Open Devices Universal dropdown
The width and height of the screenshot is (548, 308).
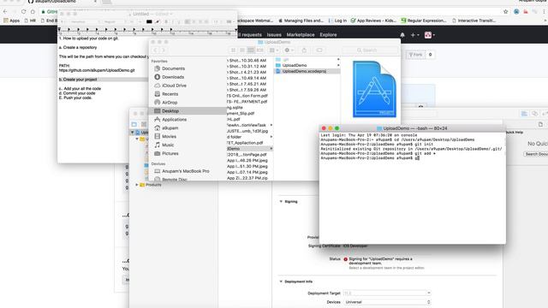click(387, 302)
